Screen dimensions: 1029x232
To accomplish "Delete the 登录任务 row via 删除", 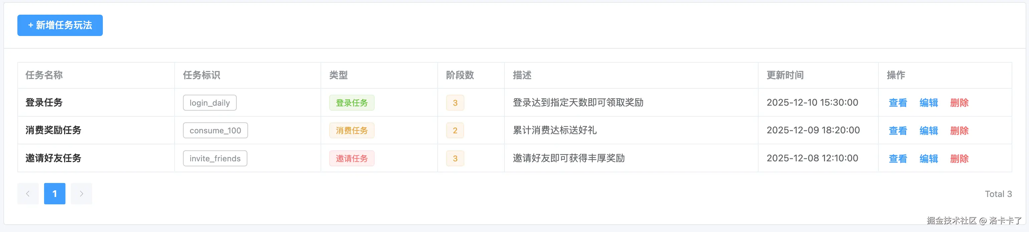I will [959, 103].
